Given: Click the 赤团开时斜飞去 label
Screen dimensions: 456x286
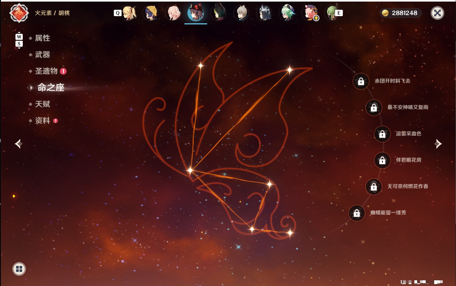Looking at the screenshot, I should coord(393,81).
